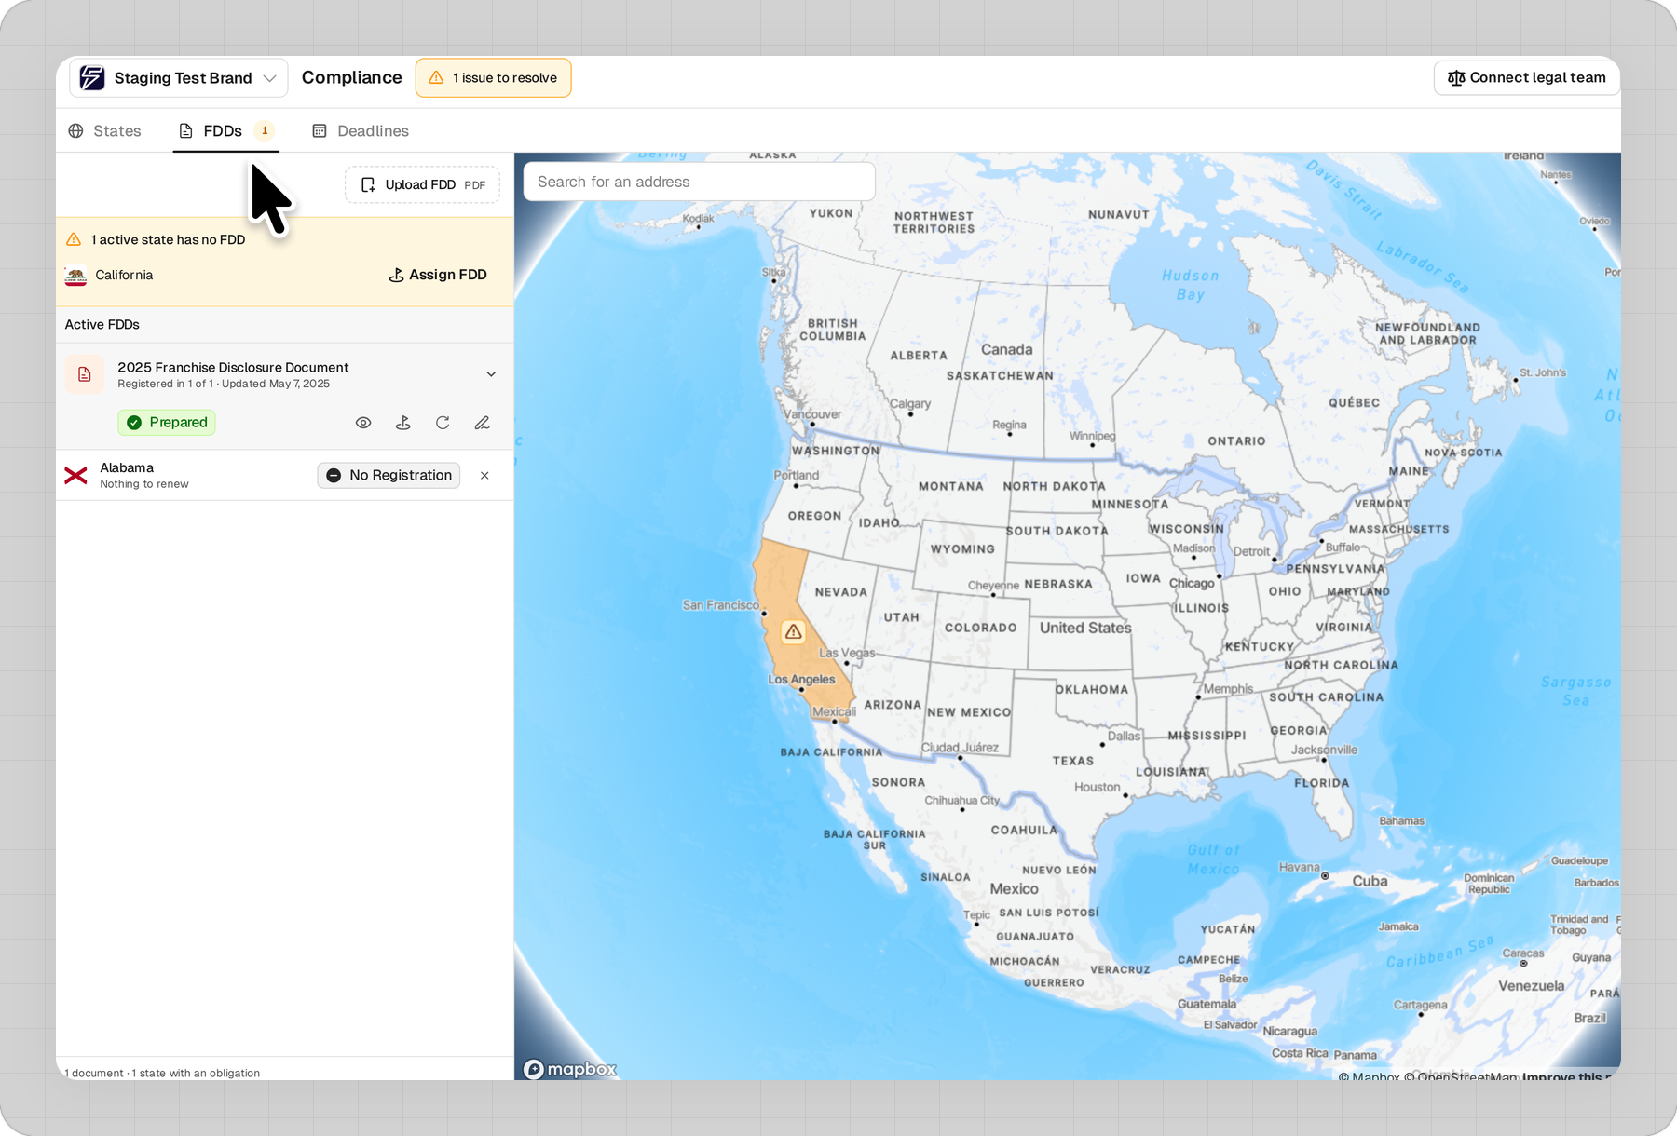Click the Alabama state flag icon
Image resolution: width=1677 pixels, height=1136 pixels.
click(x=76, y=476)
